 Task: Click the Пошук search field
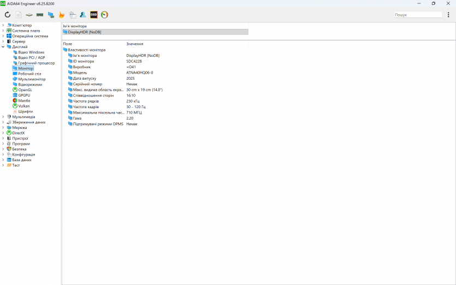click(418, 15)
